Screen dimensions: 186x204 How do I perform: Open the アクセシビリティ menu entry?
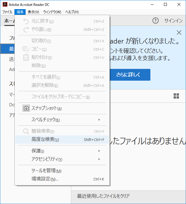tap(62, 159)
